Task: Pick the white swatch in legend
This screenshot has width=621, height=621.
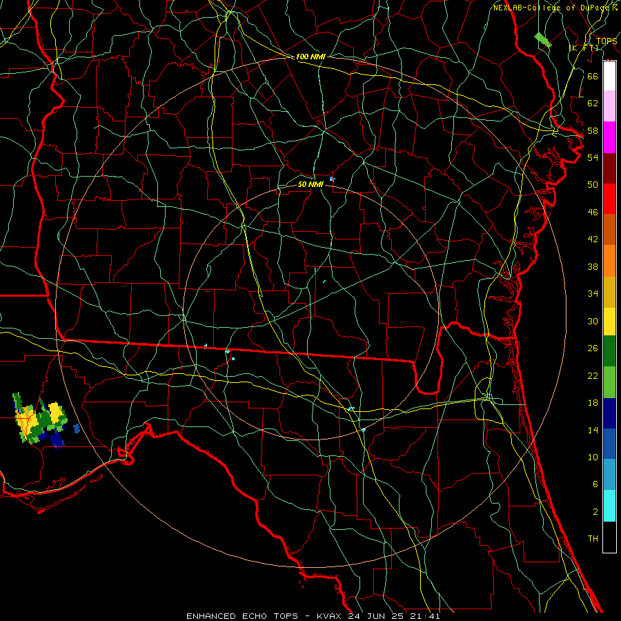Action: tap(609, 76)
